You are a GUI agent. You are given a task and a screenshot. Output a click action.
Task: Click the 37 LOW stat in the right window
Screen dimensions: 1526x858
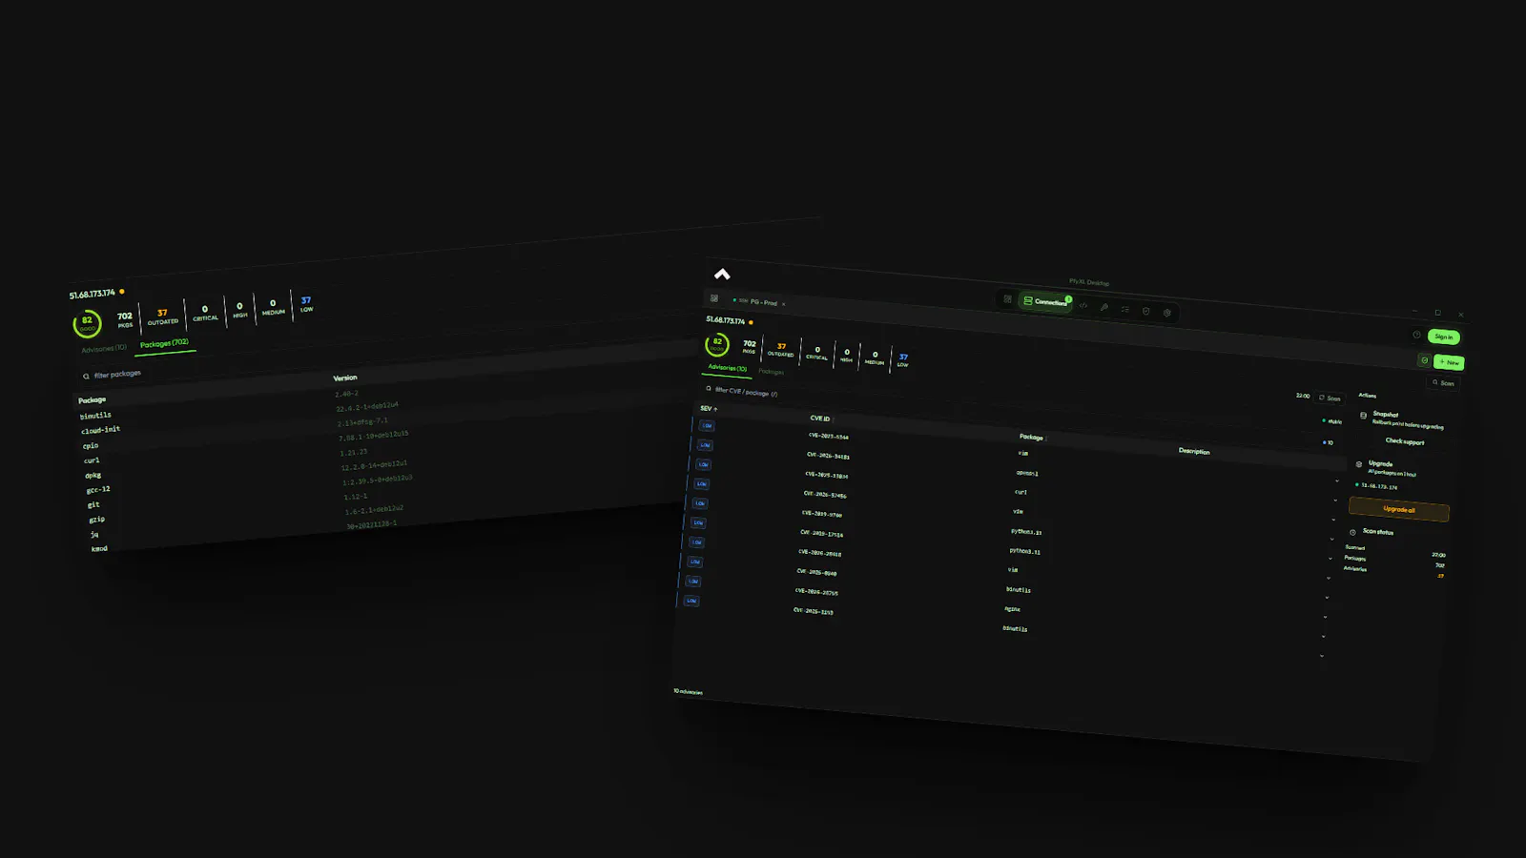903,360
